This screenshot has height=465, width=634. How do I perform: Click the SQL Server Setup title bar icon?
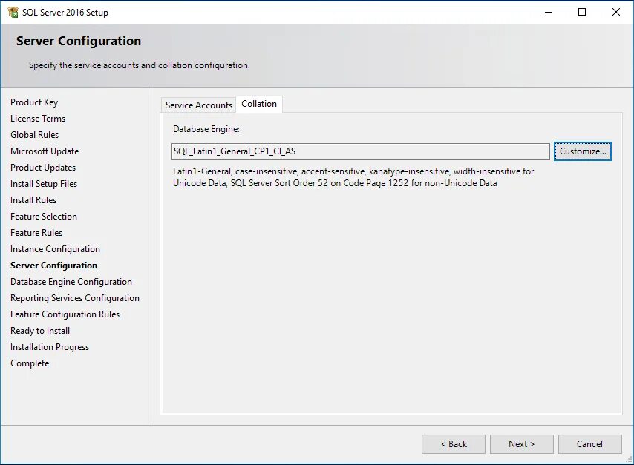pos(13,12)
